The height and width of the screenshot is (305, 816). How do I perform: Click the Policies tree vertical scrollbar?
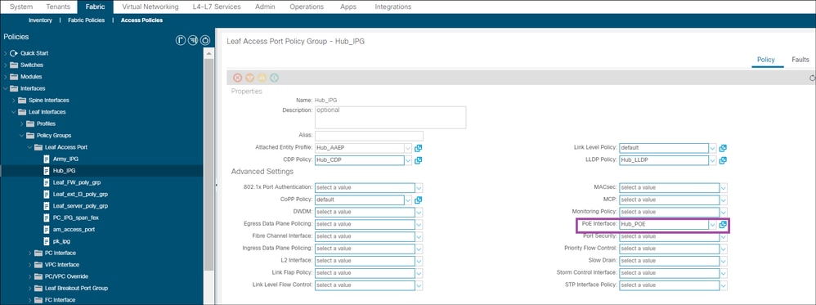point(208,164)
